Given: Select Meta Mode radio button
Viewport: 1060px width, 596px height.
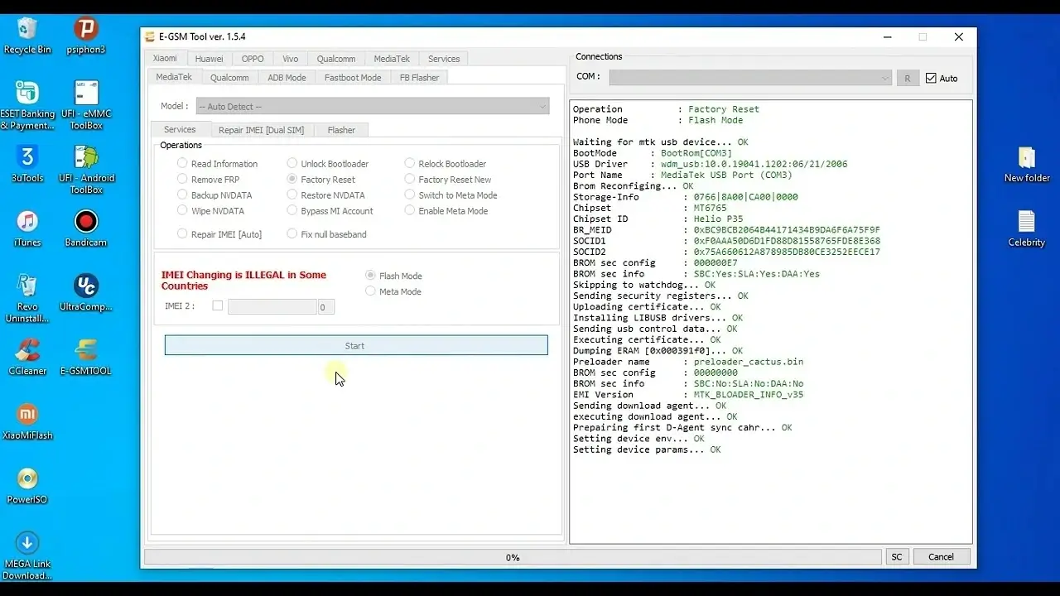Looking at the screenshot, I should 393,291.
